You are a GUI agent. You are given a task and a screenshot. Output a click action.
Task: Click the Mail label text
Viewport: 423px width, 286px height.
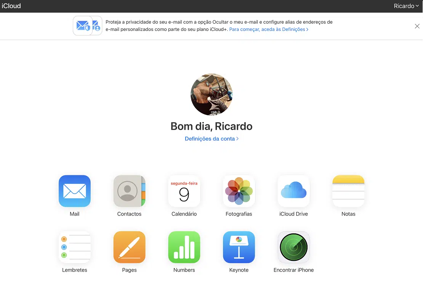[x=74, y=214]
